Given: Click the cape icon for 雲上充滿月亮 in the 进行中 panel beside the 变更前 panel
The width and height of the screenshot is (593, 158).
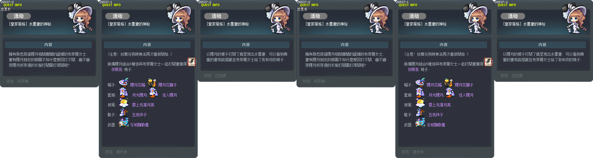Looking at the screenshot, I should coord(124,103).
